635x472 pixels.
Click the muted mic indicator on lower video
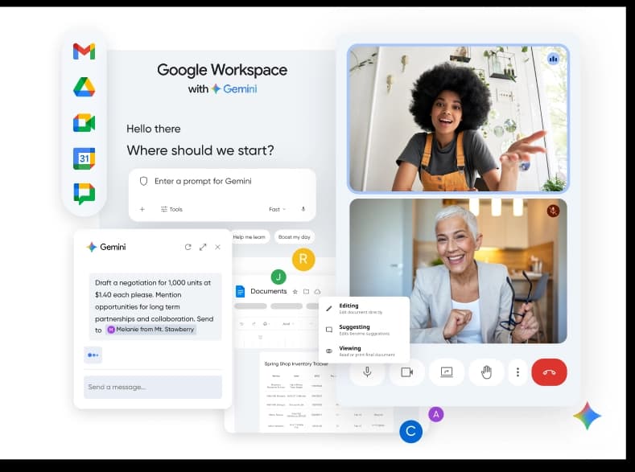point(553,211)
